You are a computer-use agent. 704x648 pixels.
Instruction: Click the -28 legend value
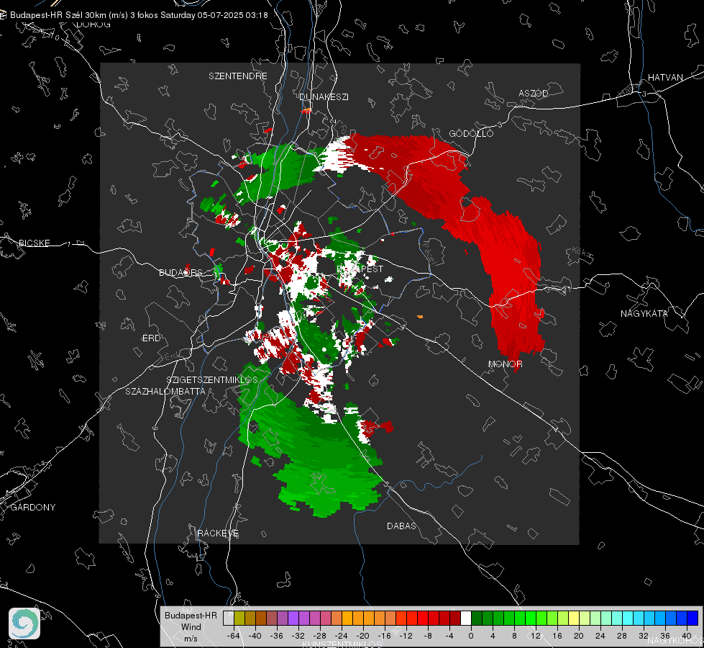[320, 636]
